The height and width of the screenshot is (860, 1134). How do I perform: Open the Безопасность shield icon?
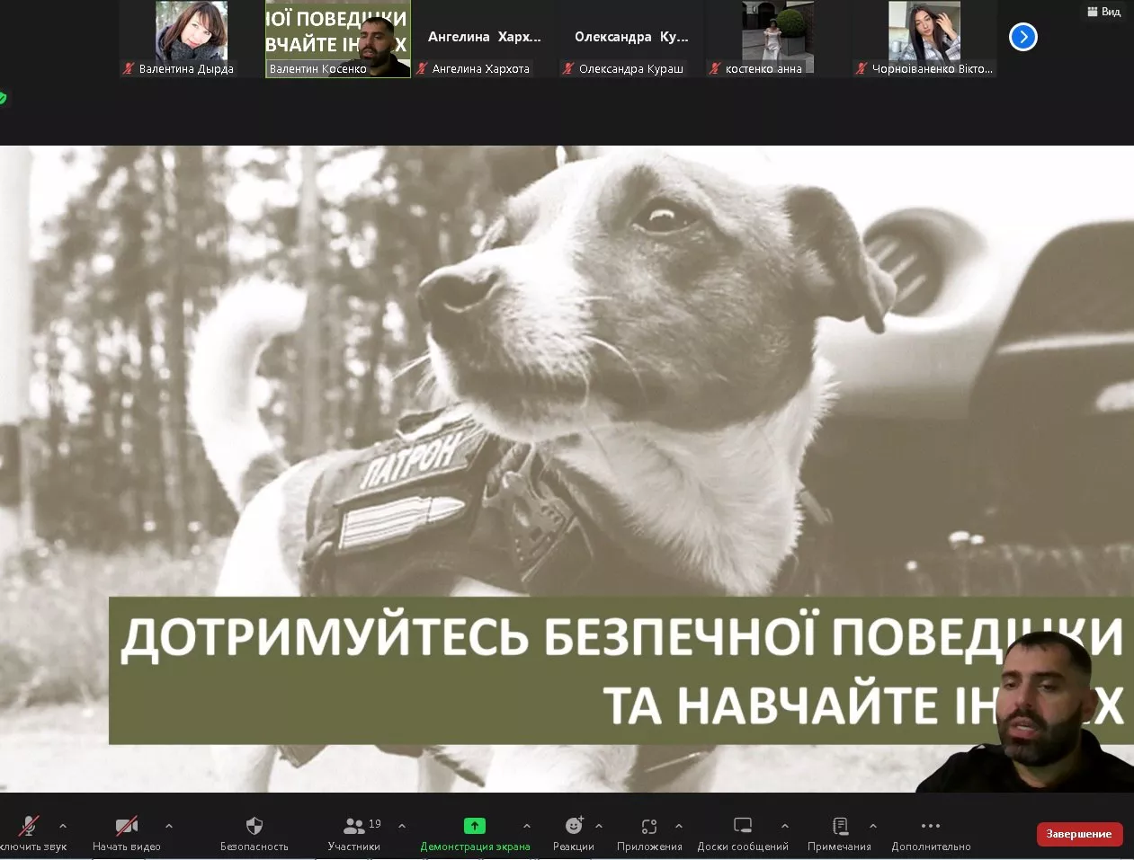[254, 826]
